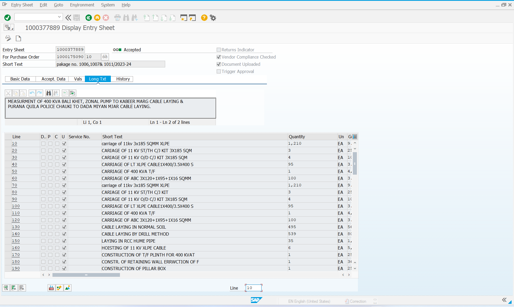514x307 pixels.
Task: Open Help via yellow question icon
Action: point(204,18)
